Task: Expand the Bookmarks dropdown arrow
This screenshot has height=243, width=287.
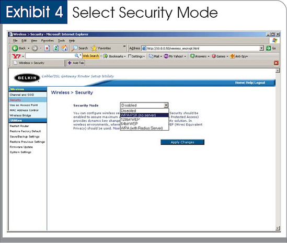Action: pos(125,56)
